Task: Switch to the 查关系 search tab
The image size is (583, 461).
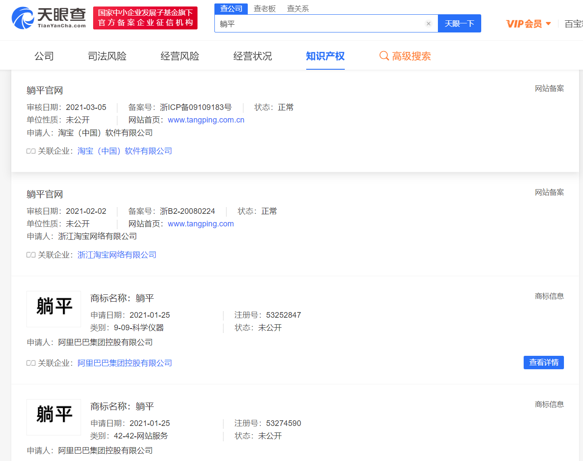Action: tap(298, 9)
